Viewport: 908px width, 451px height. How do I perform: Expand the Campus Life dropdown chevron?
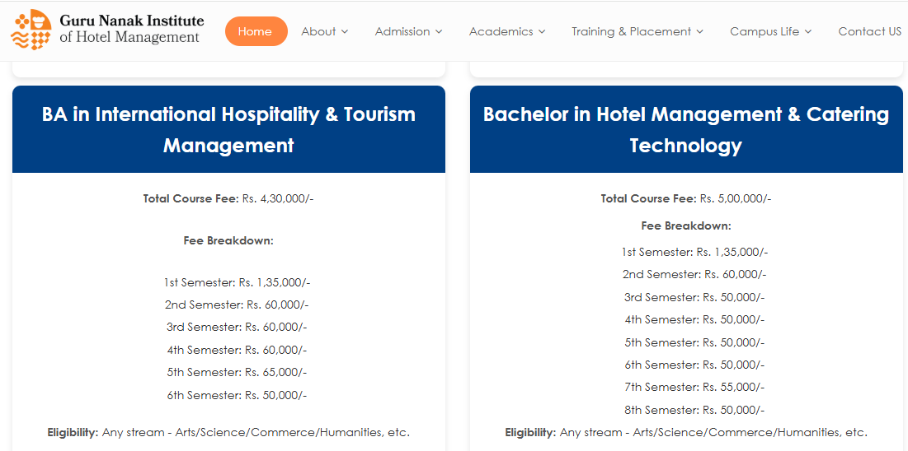click(x=808, y=32)
